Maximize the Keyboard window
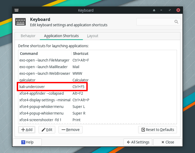Screen dimensions: 195x153 pos(170,10)
